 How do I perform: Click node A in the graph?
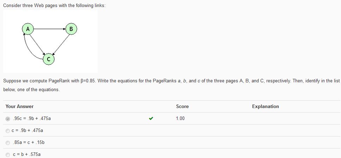[x=28, y=29]
